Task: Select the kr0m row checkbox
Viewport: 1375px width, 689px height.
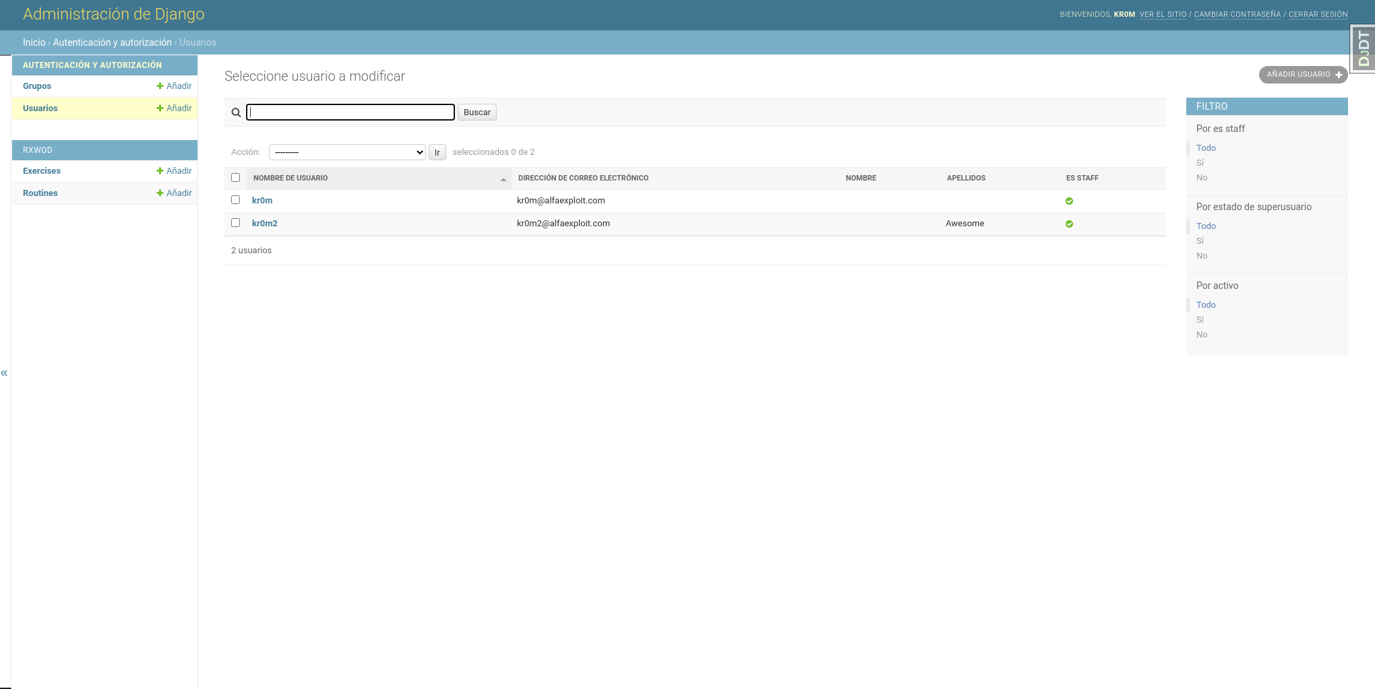Action: pyautogui.click(x=235, y=200)
